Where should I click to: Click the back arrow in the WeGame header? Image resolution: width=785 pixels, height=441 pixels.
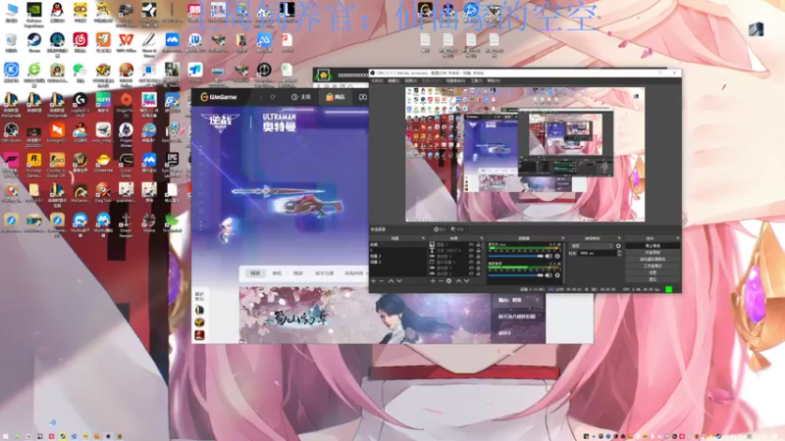click(x=260, y=97)
